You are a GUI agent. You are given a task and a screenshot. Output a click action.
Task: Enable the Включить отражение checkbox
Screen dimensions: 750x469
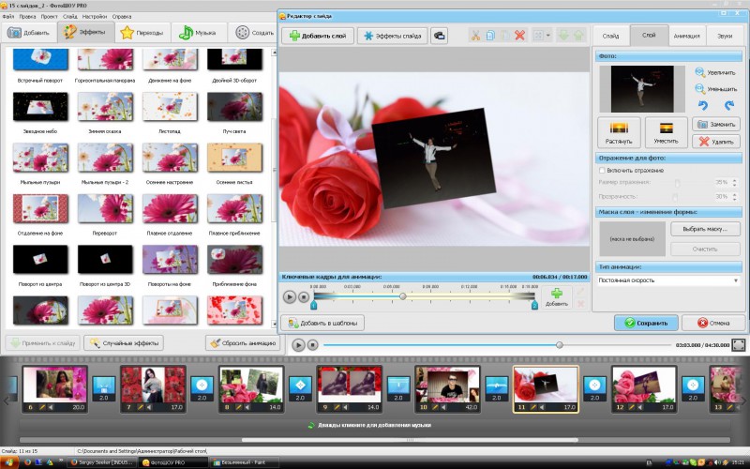click(x=602, y=171)
